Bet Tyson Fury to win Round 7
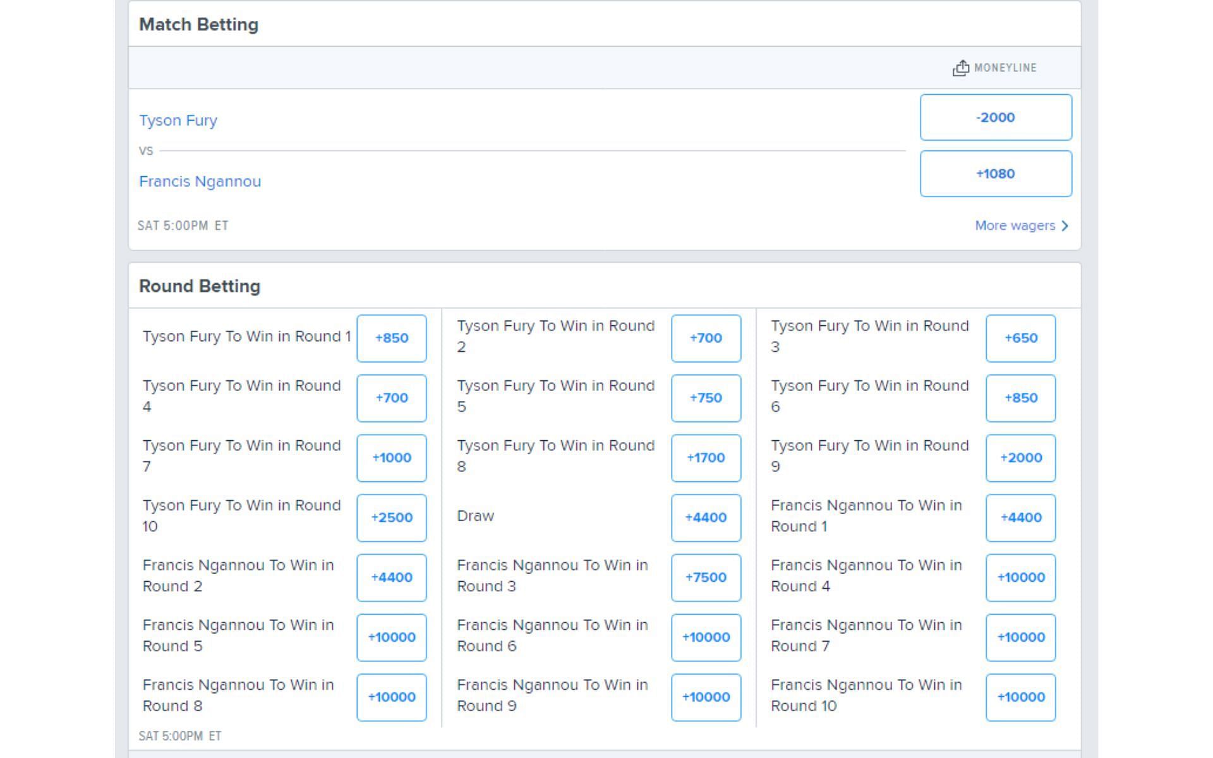1213x758 pixels. click(x=392, y=458)
